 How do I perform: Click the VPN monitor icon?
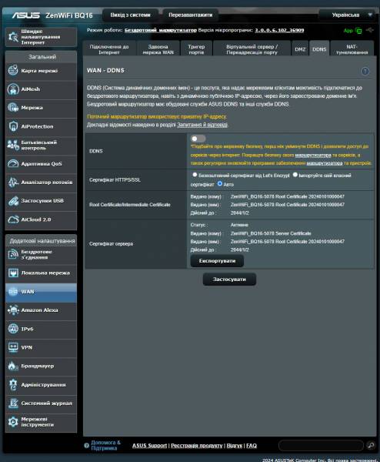[x=13, y=347]
